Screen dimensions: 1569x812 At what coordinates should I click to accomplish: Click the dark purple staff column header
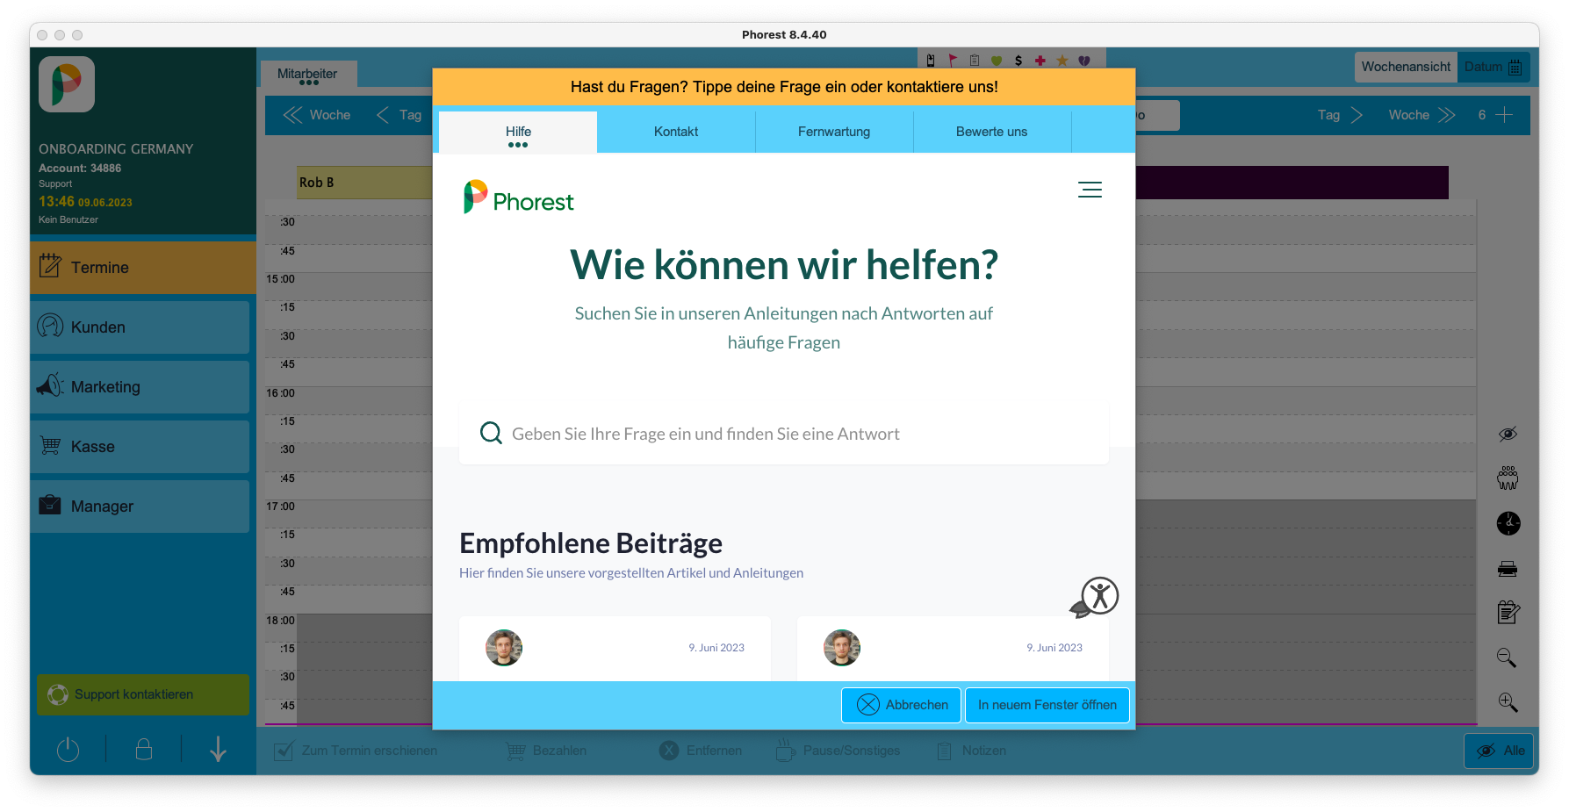click(1292, 183)
